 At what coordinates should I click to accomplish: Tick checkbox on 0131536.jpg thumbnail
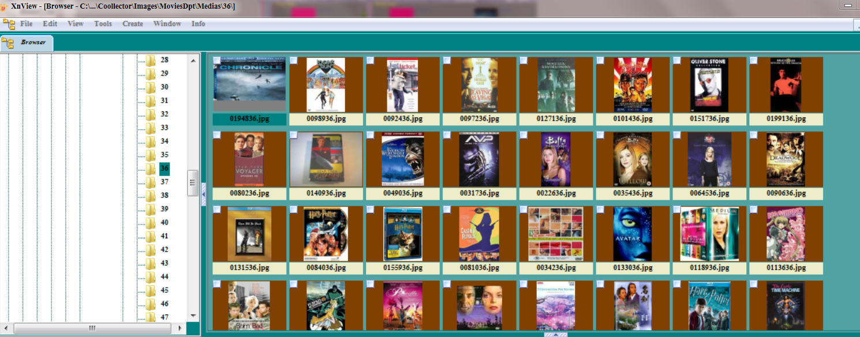coord(216,209)
